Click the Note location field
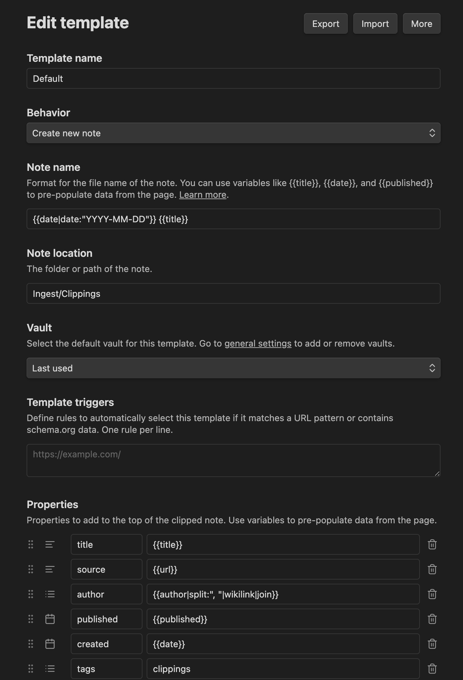 [x=234, y=293]
